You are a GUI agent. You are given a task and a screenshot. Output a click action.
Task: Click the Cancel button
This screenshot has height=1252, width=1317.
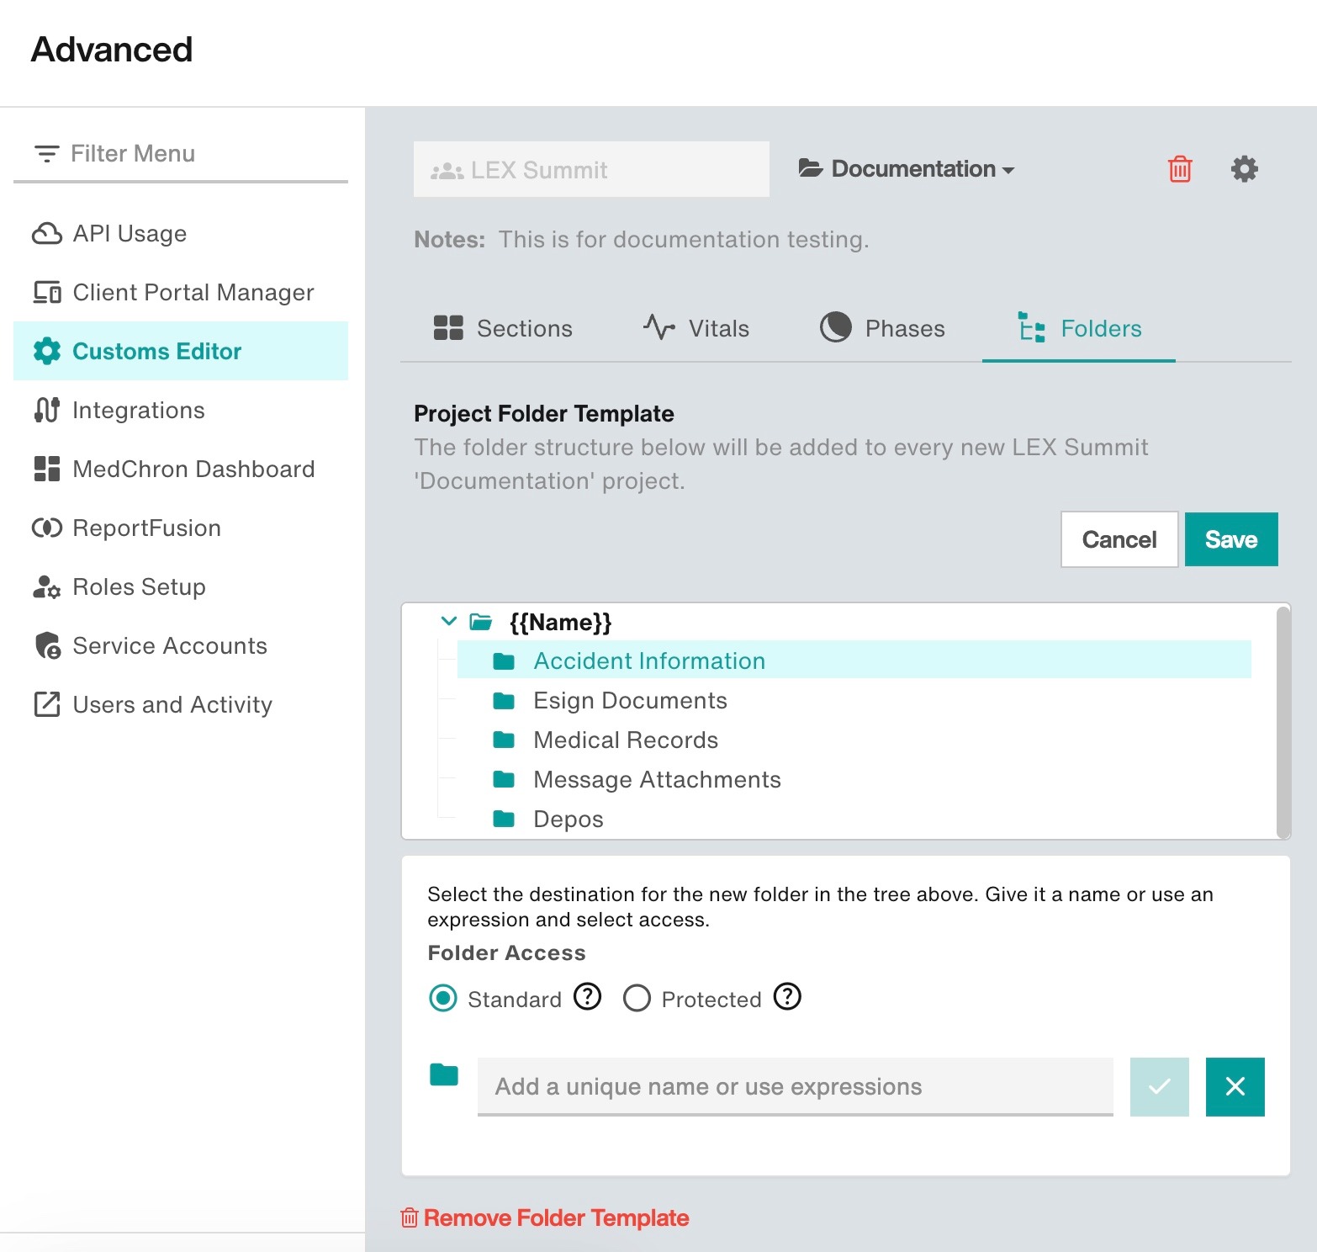(x=1119, y=539)
